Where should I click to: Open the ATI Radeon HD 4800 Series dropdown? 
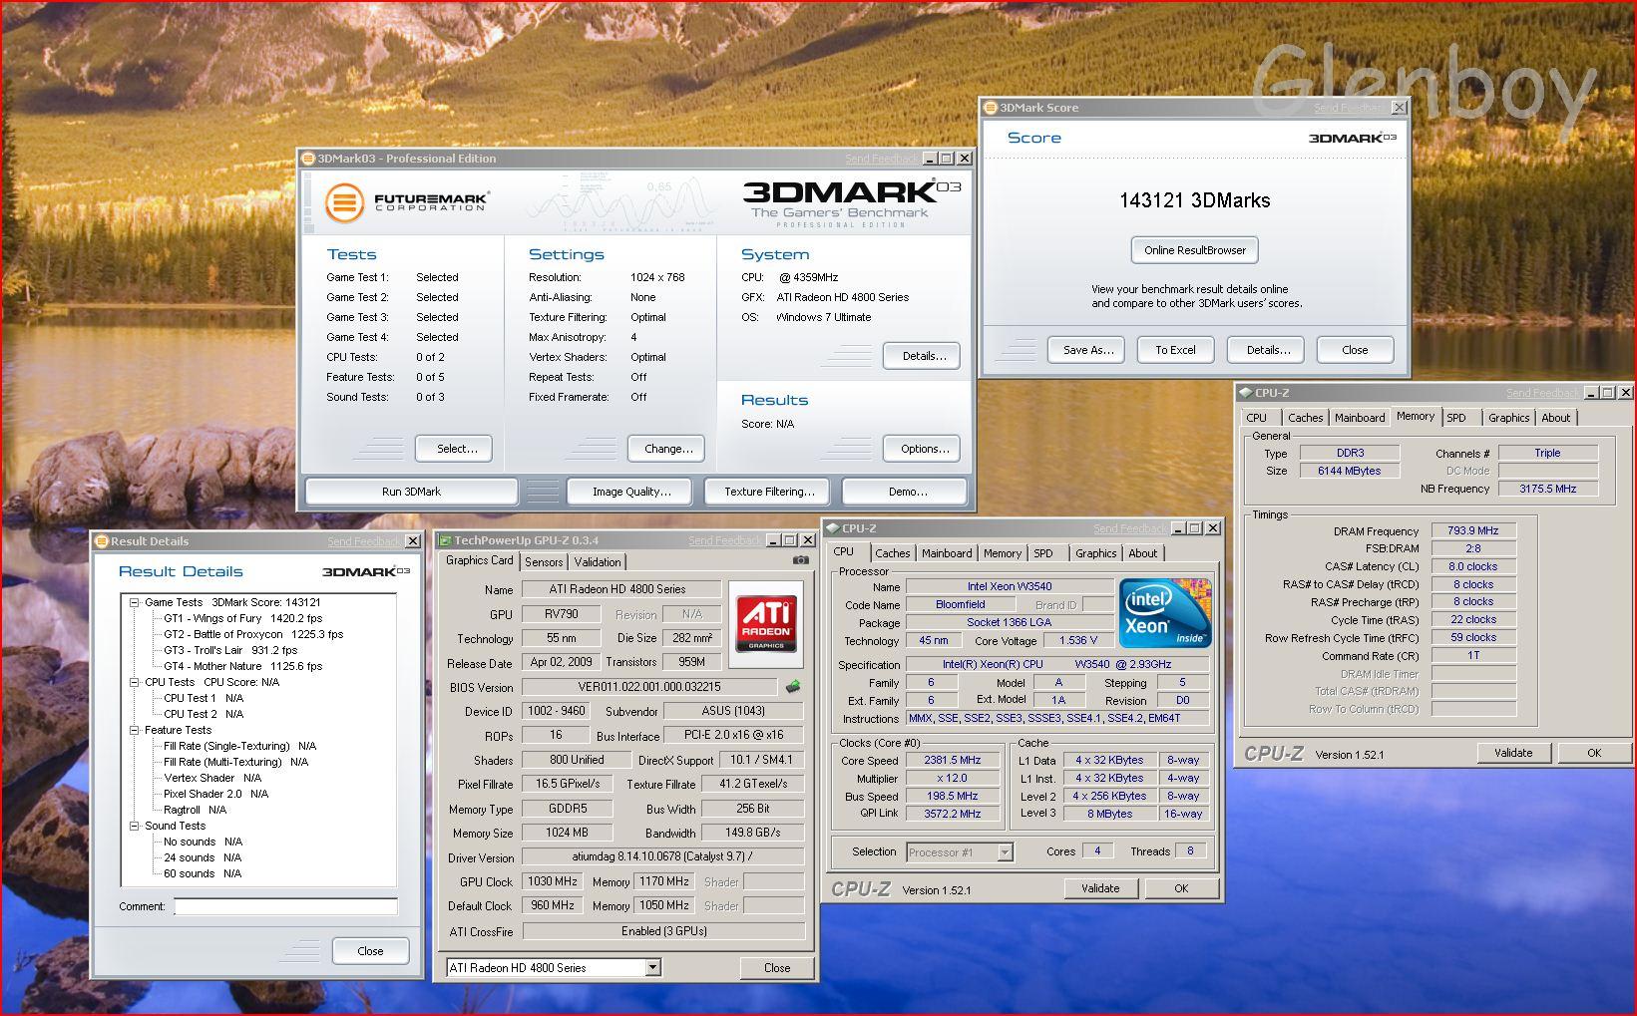tap(652, 967)
